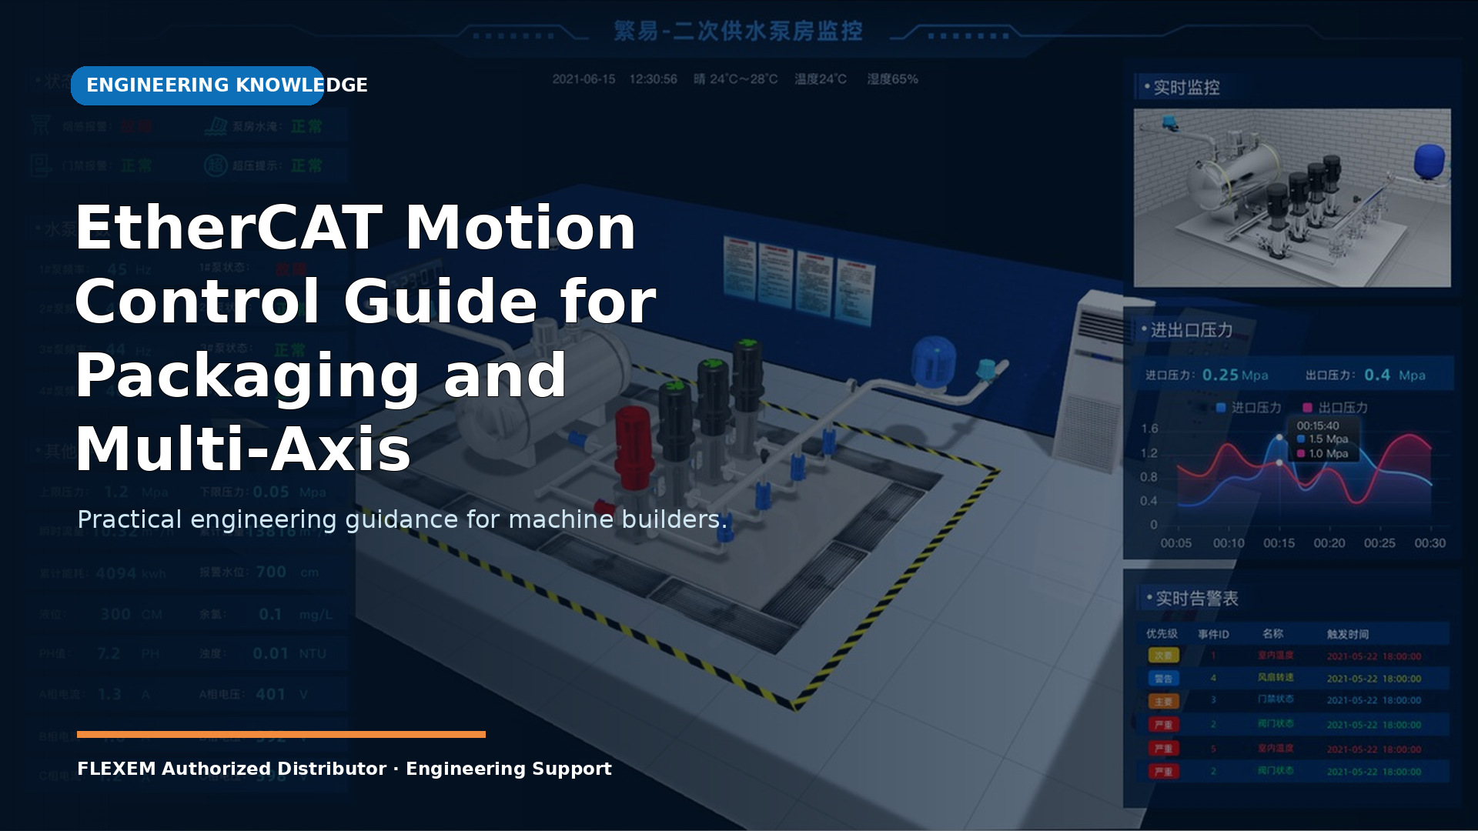Click the weather reading 晴 24°C~28°C
Image resolution: width=1478 pixels, height=831 pixels.
point(735,79)
